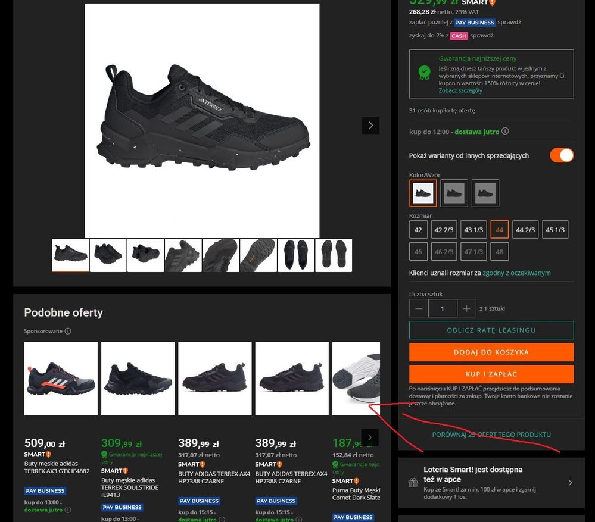Toggle variants from other sellers switch
595x522 pixels.
point(562,155)
